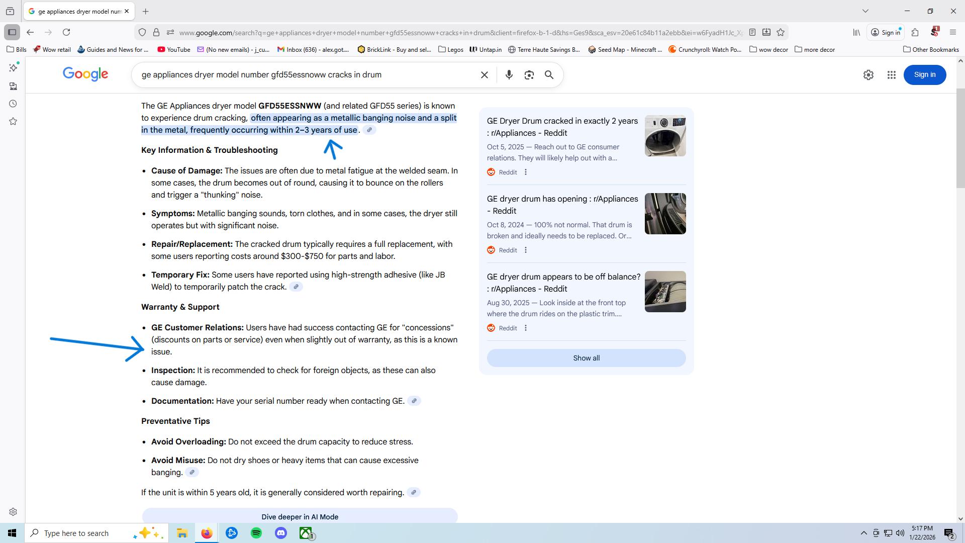Submit search with the magnifying glass icon

pyautogui.click(x=549, y=75)
